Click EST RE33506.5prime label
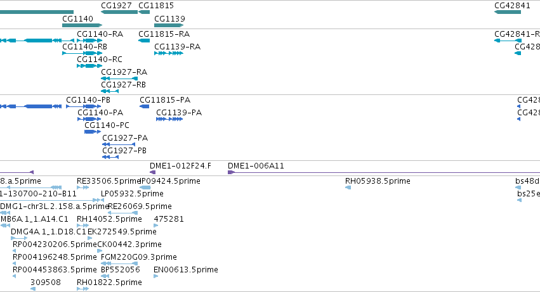 [109, 181]
